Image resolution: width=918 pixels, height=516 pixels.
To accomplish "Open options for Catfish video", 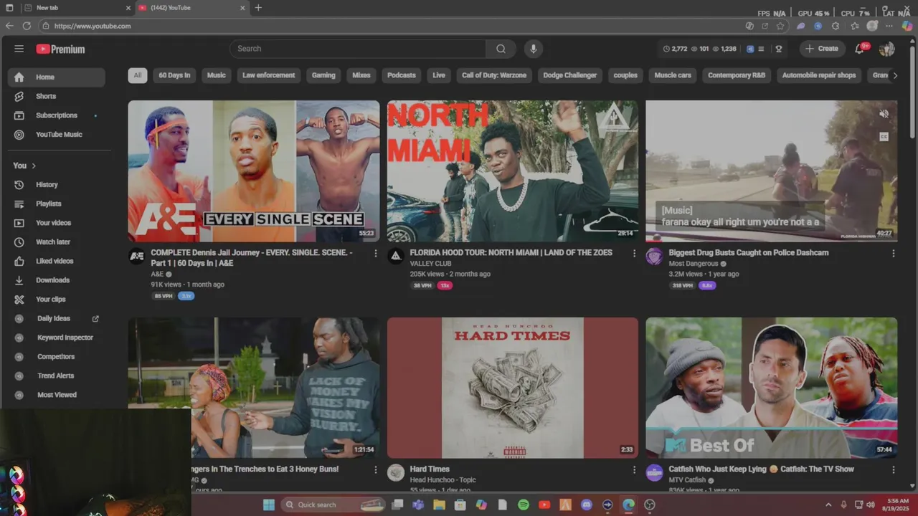I will (893, 469).
